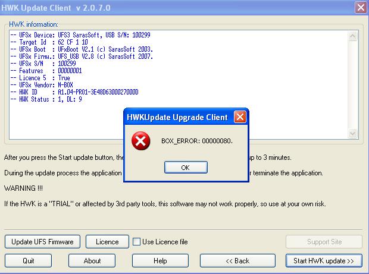Click the 'UFSx Firmw.: UFS_USB V2.8' line
This screenshot has width=369, height=274.
(x=82, y=56)
